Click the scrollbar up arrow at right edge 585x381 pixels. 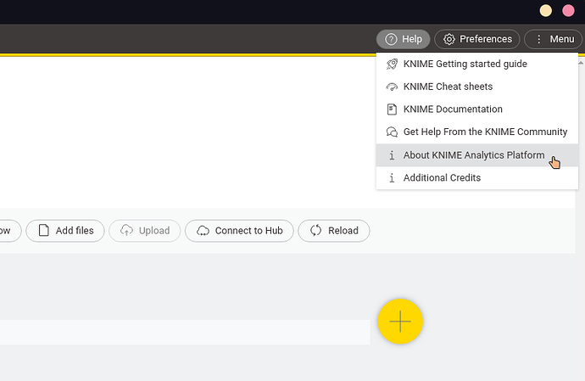pos(581,64)
